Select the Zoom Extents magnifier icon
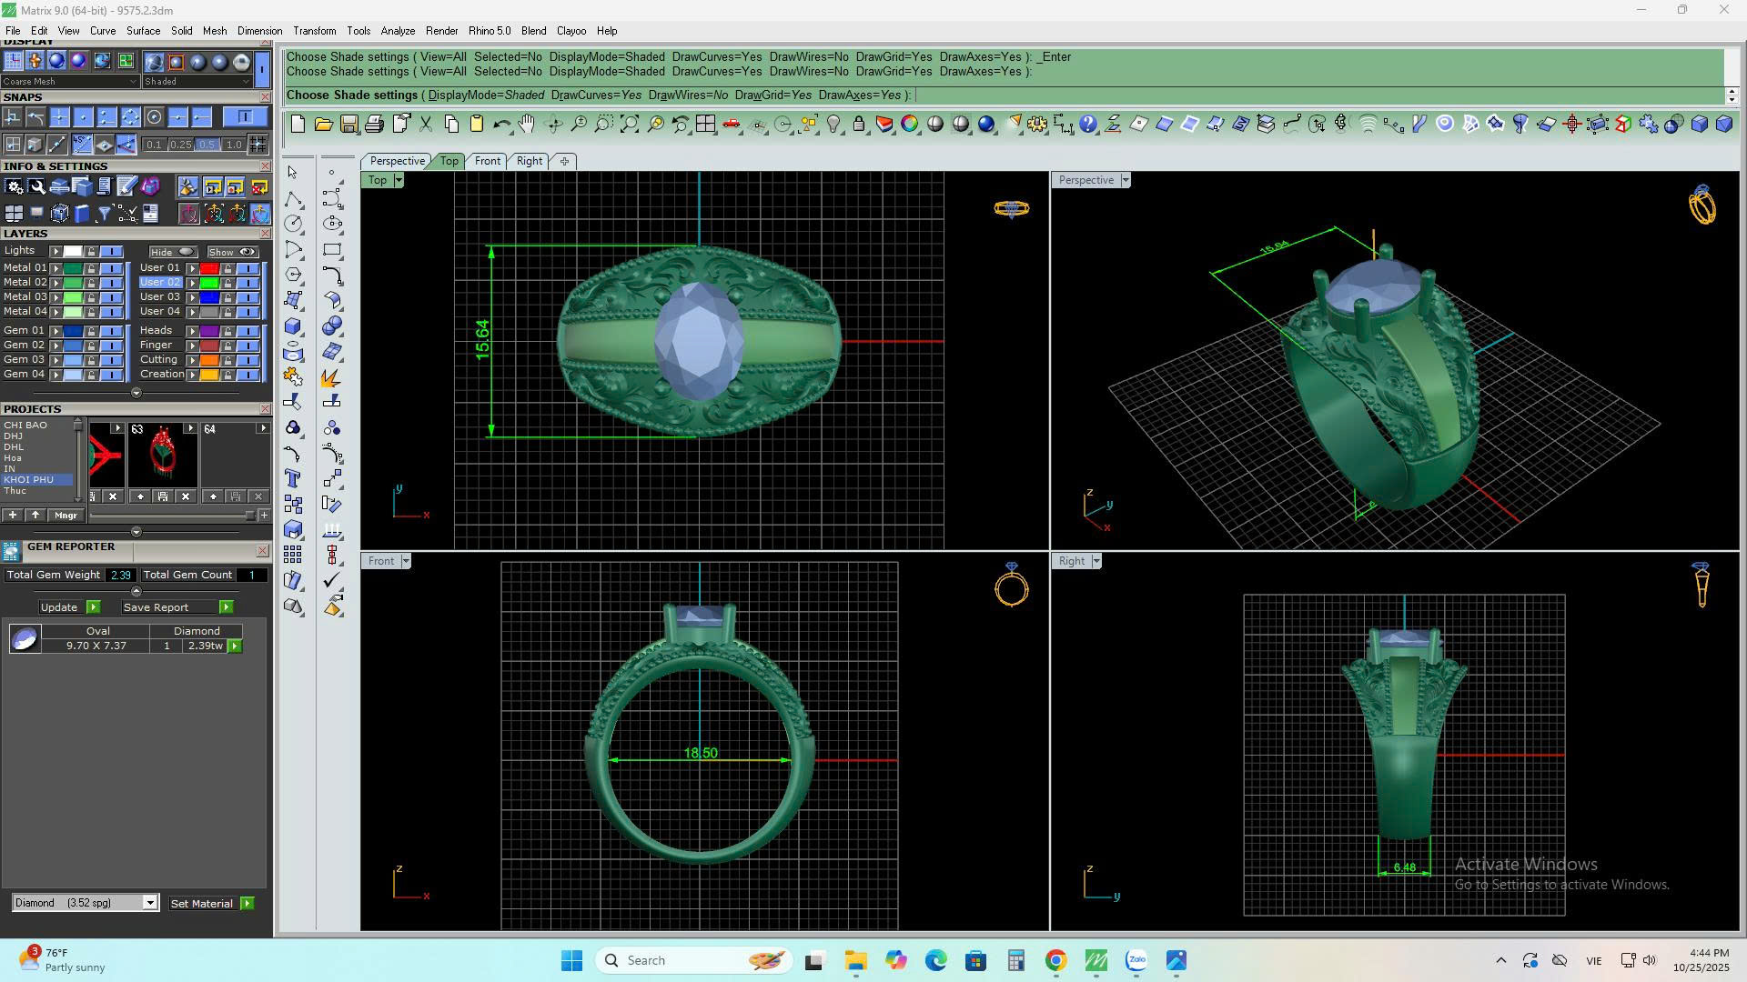Image resolution: width=1747 pixels, height=982 pixels. 629,125
